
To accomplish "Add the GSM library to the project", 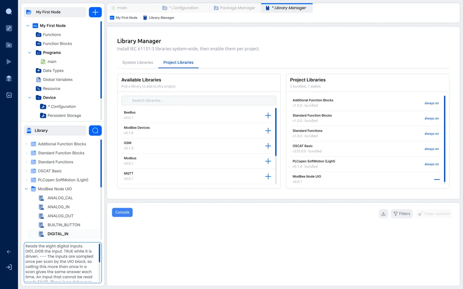I will click(x=268, y=146).
